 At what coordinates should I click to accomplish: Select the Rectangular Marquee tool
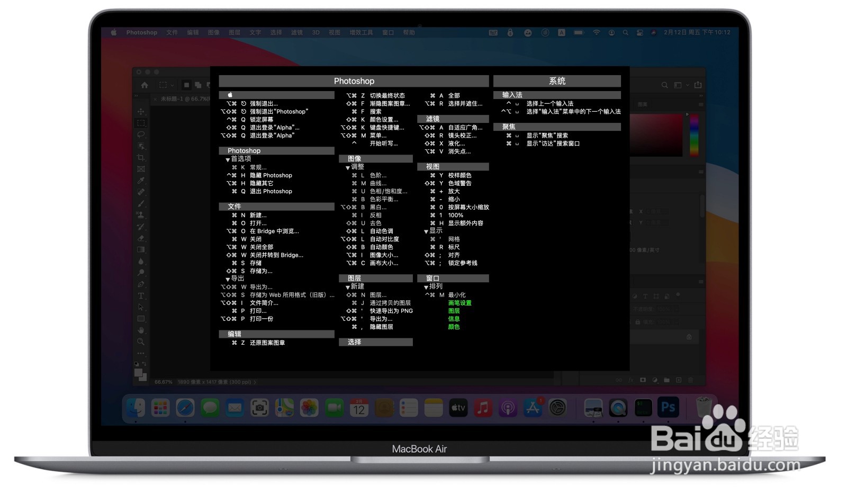[x=141, y=123]
